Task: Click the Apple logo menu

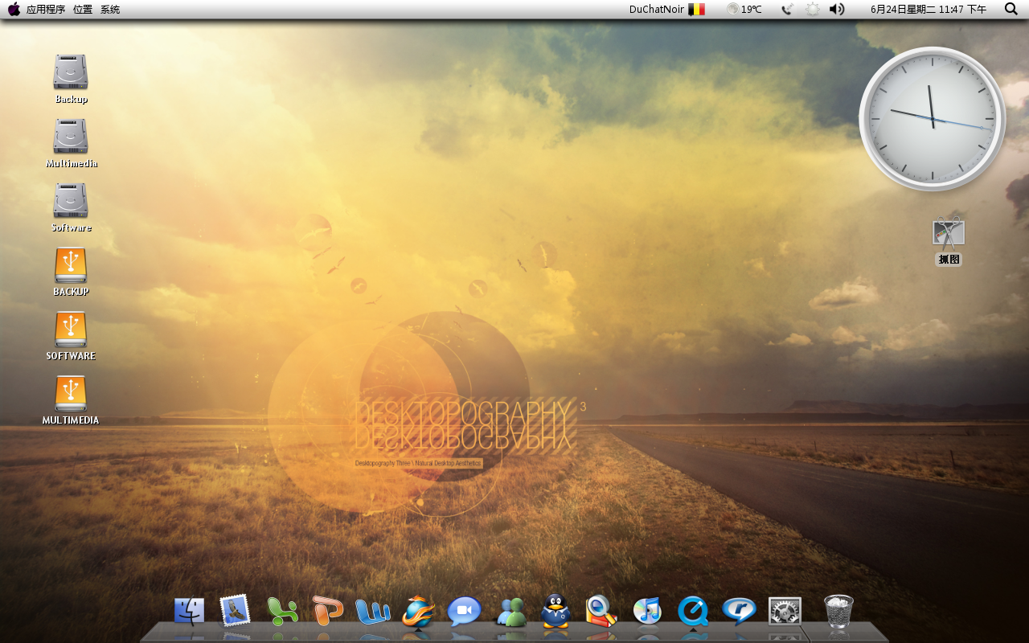Action: [x=14, y=9]
